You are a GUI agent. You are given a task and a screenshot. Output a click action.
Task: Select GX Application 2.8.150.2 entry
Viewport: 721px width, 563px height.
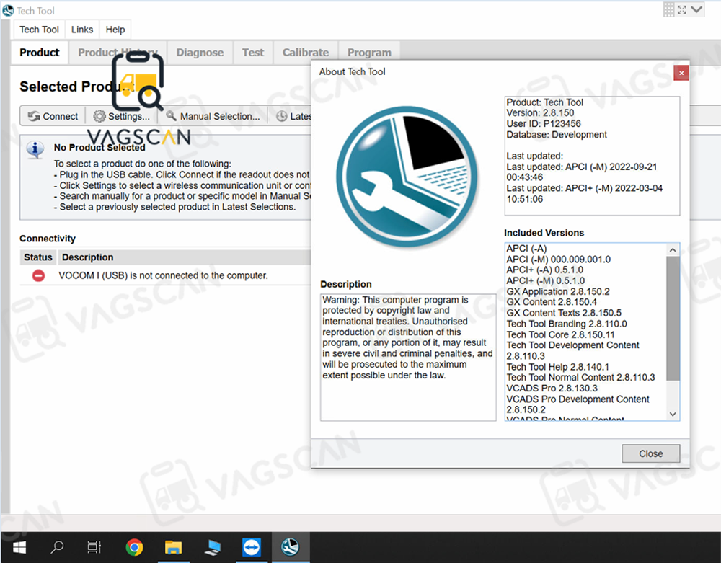pos(558,292)
